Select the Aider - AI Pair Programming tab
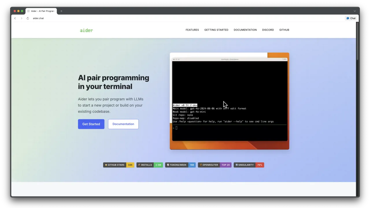The image size is (370, 208). 41,11
